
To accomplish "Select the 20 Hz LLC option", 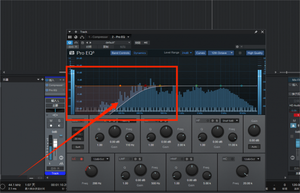I will [78, 139].
